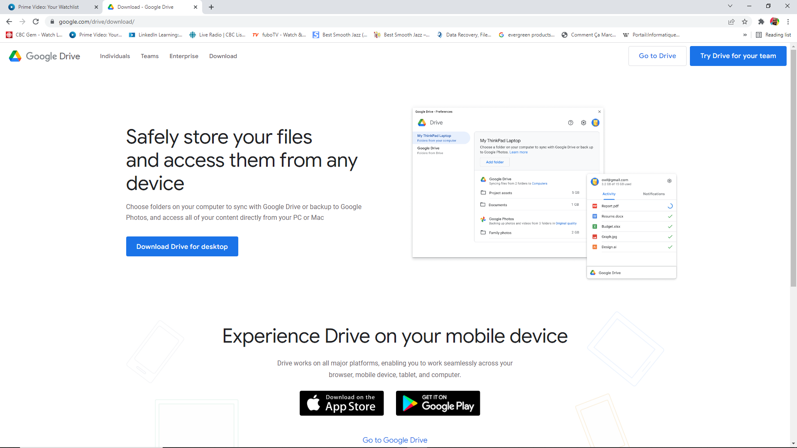Image resolution: width=797 pixels, height=448 pixels.
Task: Bookmark this page with star icon
Action: (745, 22)
